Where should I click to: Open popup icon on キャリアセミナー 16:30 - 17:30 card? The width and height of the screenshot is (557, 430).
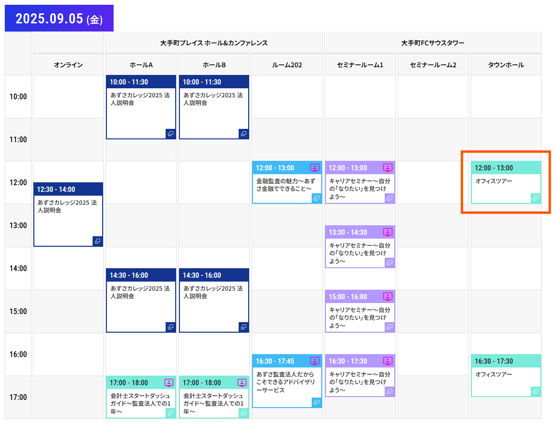pos(389,392)
